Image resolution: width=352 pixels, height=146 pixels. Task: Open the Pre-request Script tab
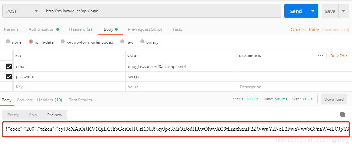click(145, 29)
